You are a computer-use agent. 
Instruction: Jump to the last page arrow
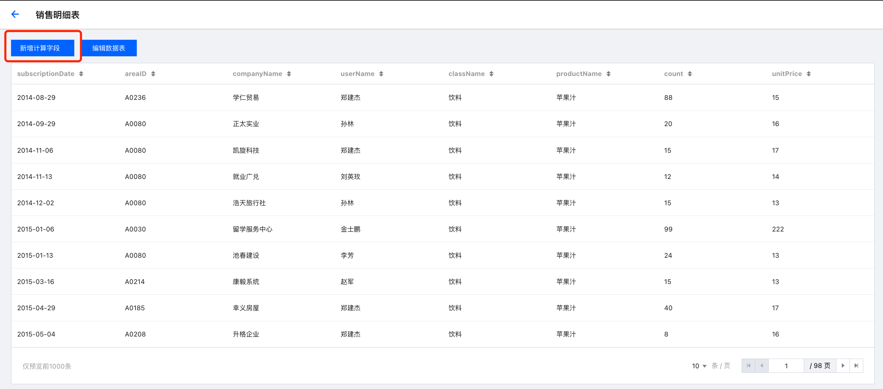point(856,366)
